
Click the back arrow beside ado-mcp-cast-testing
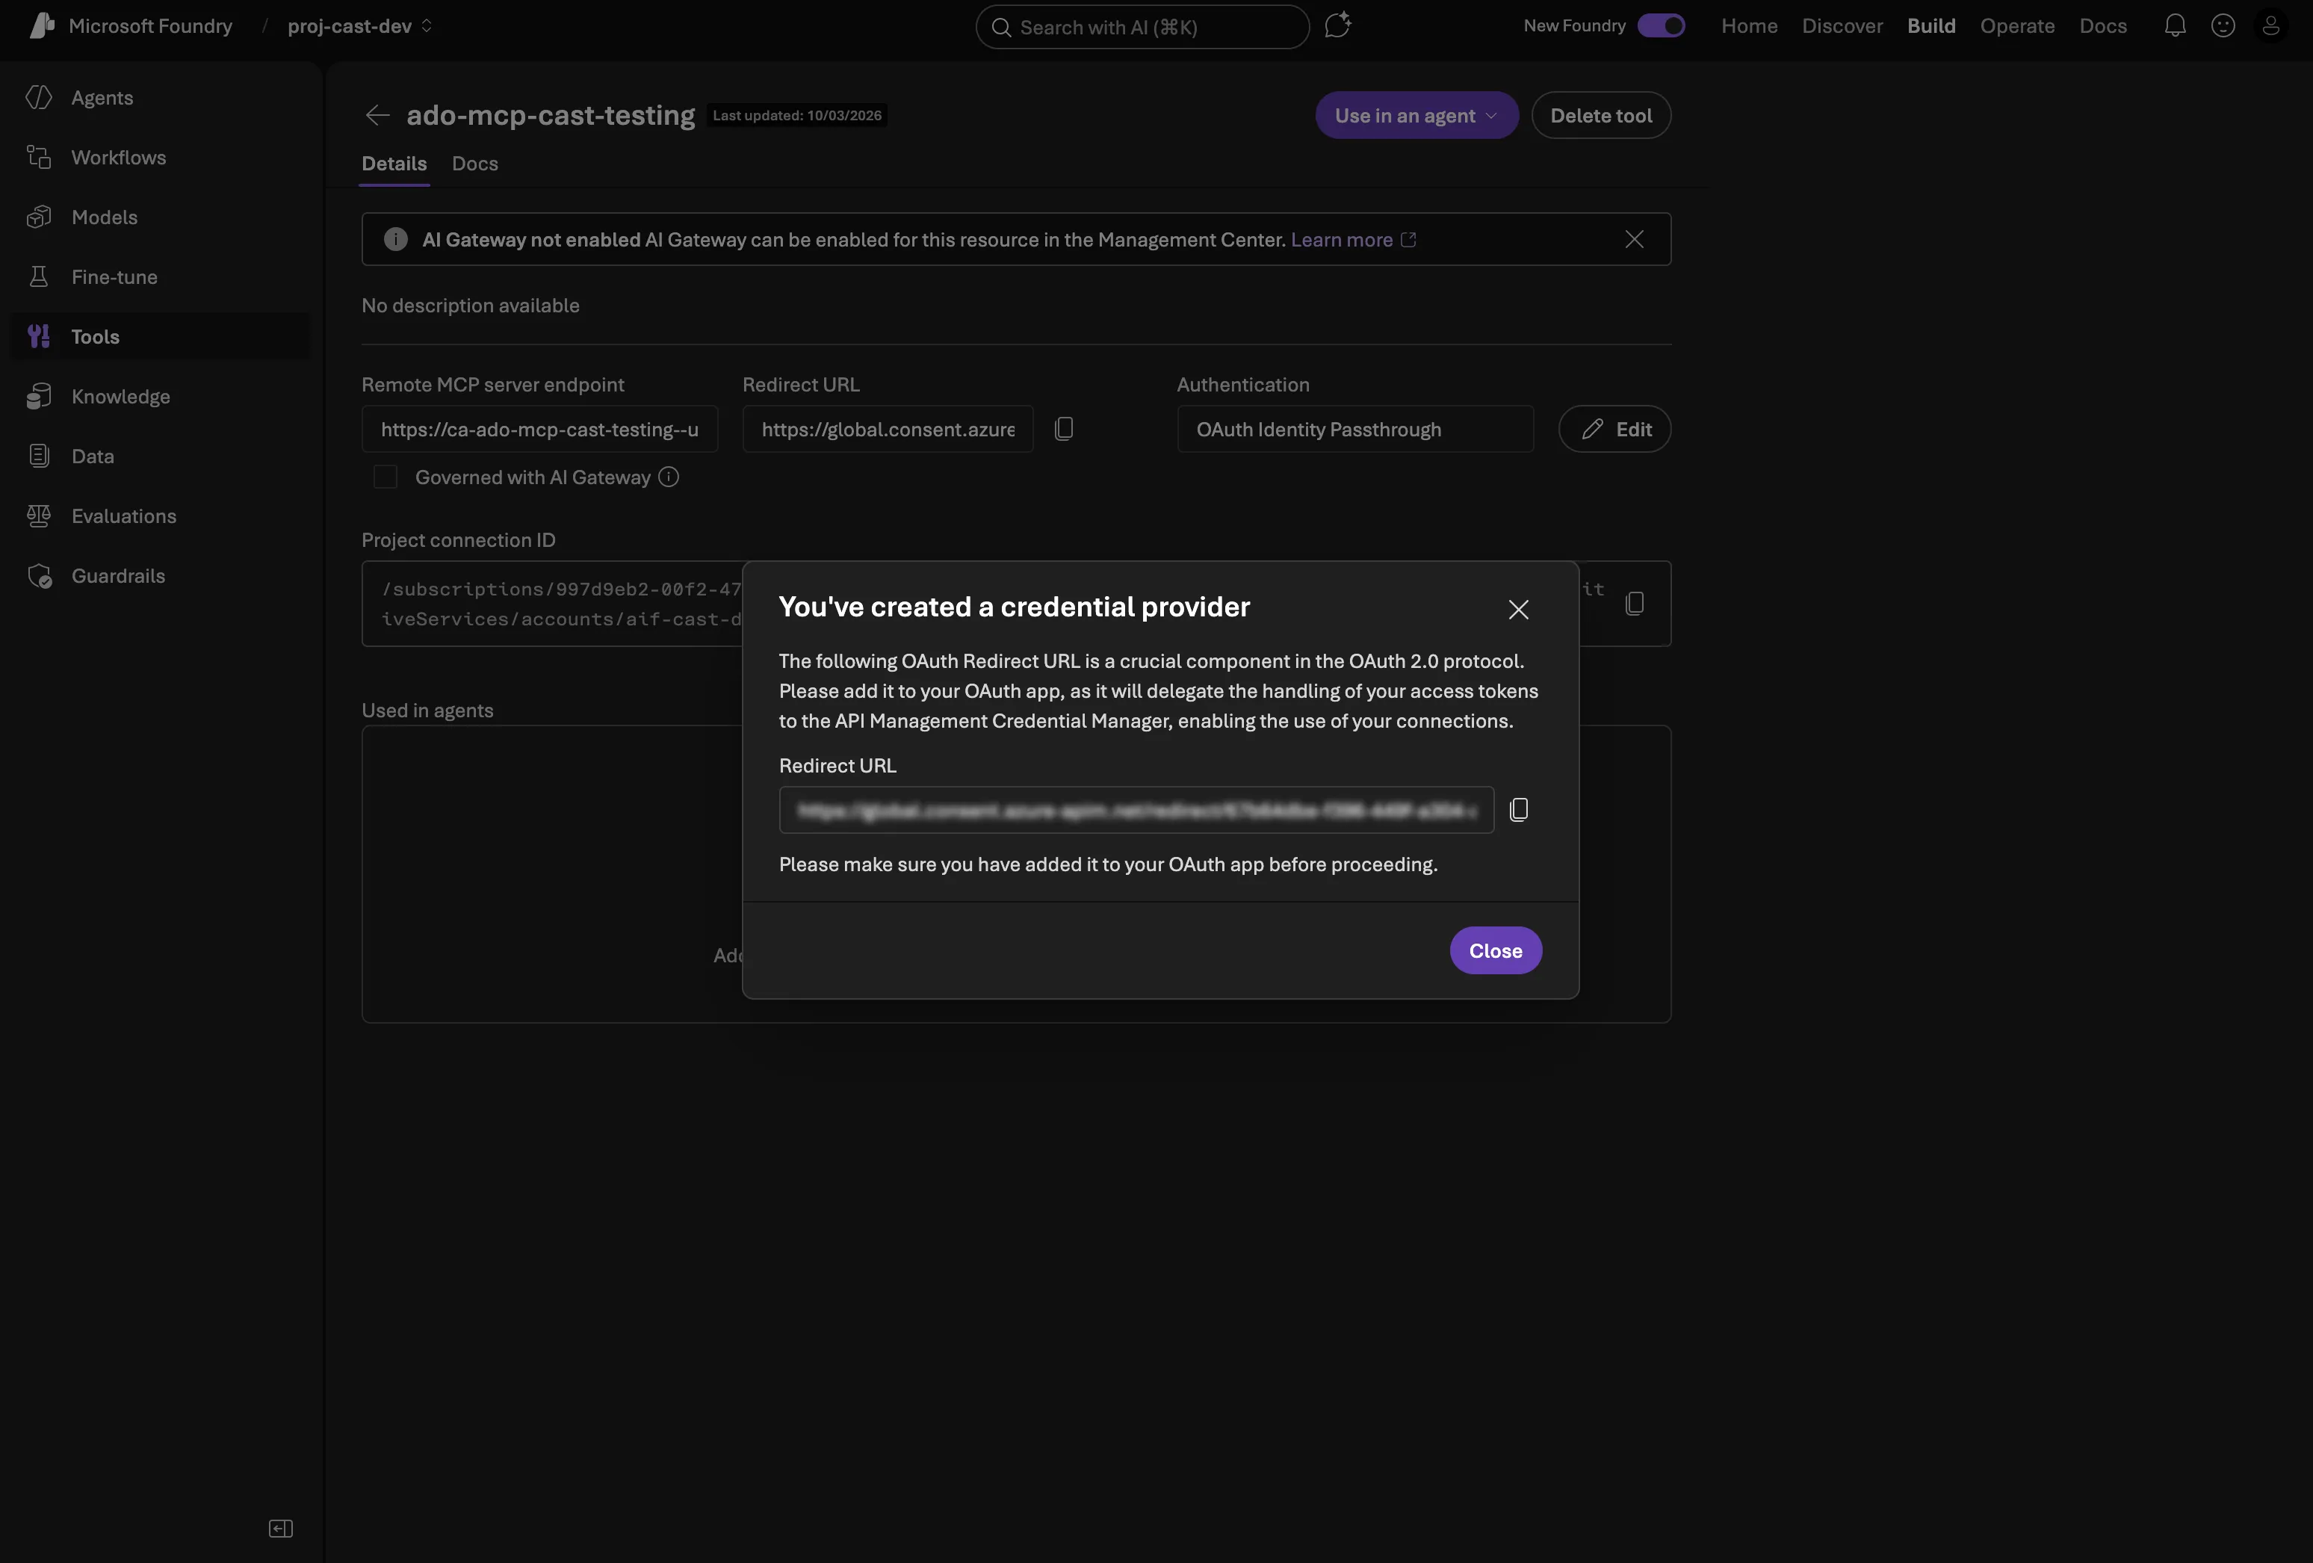pyautogui.click(x=377, y=116)
